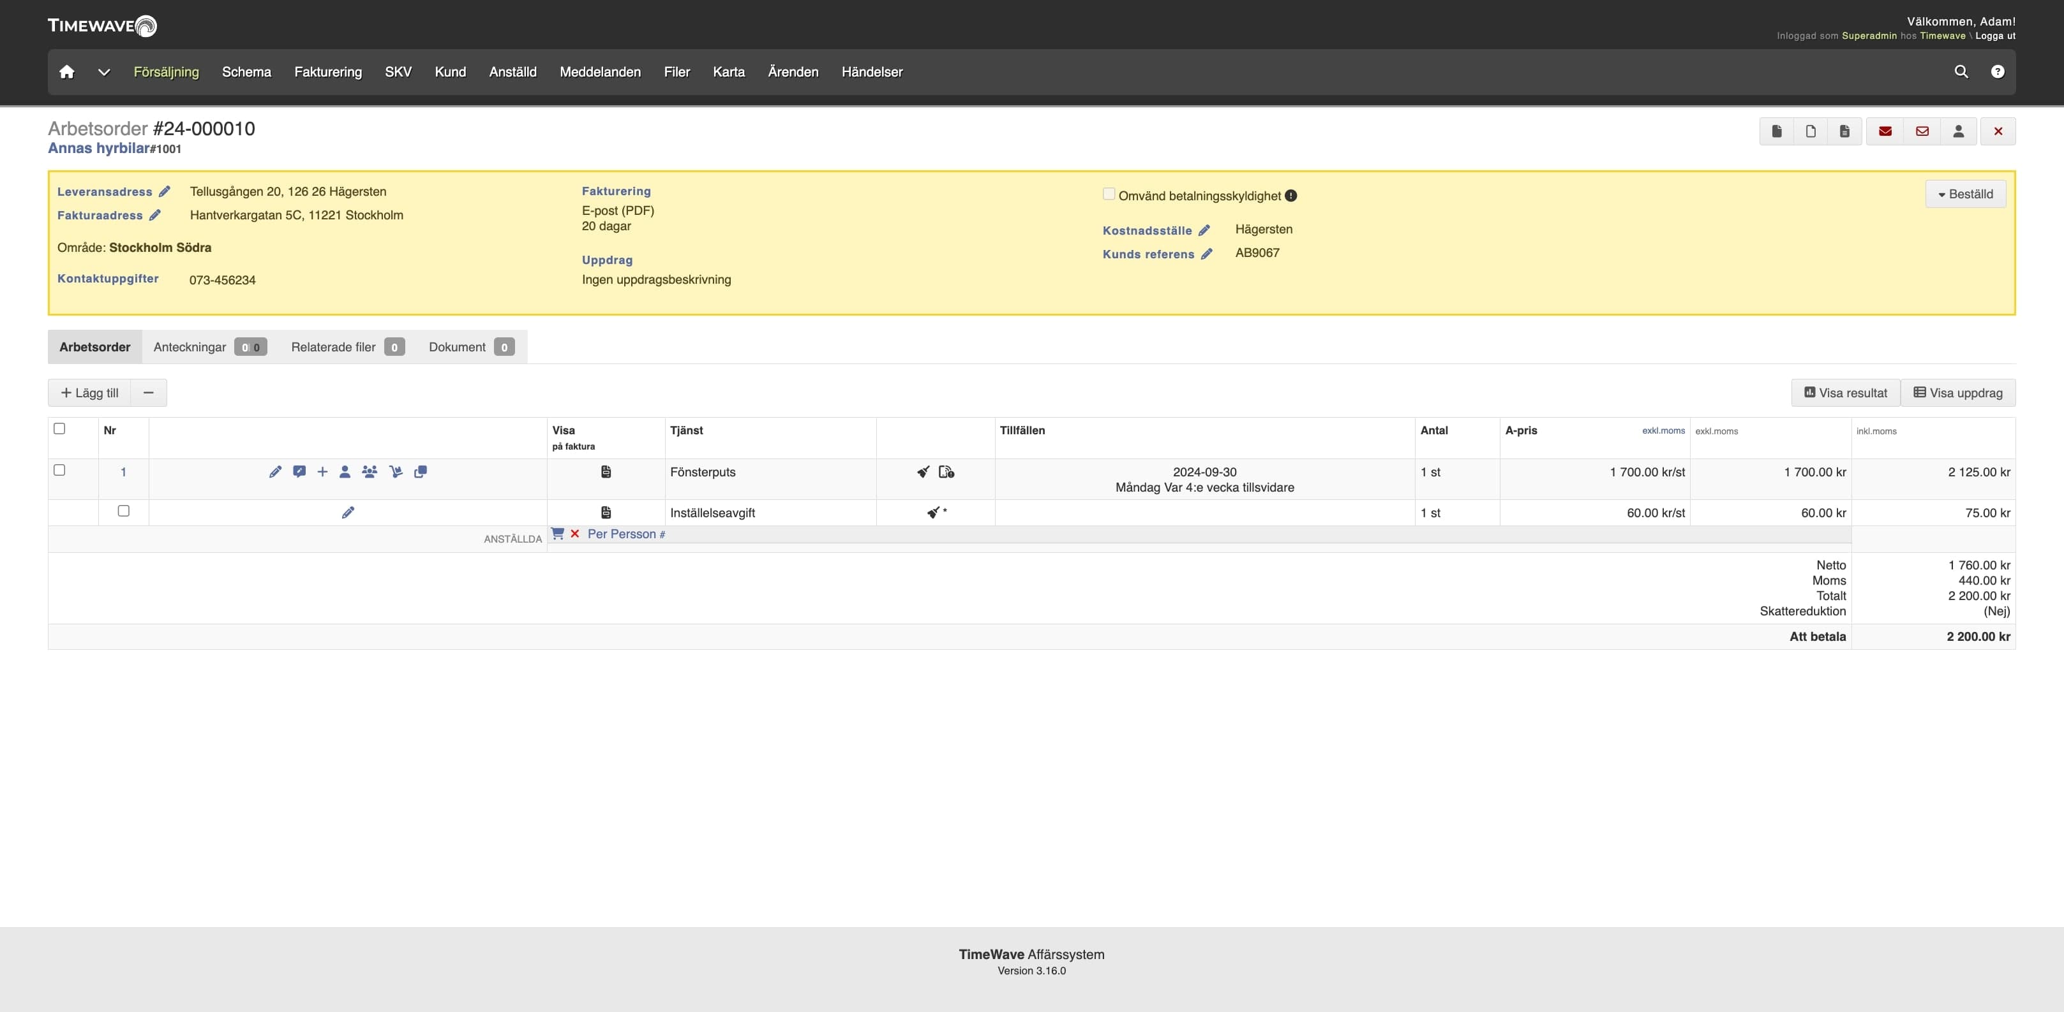Switch to the Anteckningar tab
This screenshot has width=2064, height=1012.
210,347
